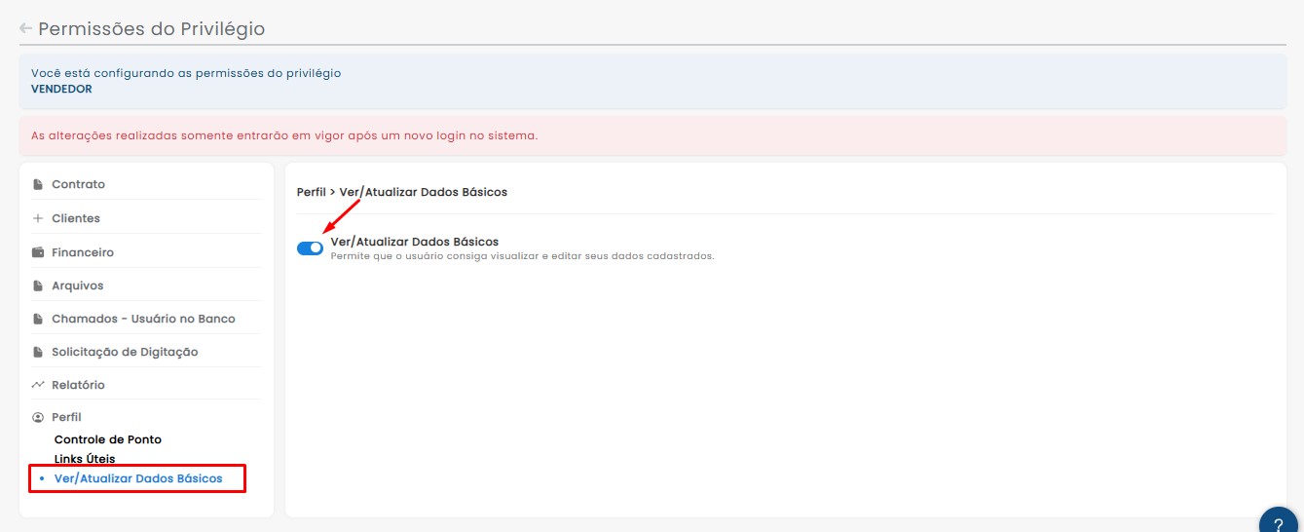Click the VENDEDOR privilege name
The height and width of the screenshot is (532, 1304).
[x=61, y=89]
